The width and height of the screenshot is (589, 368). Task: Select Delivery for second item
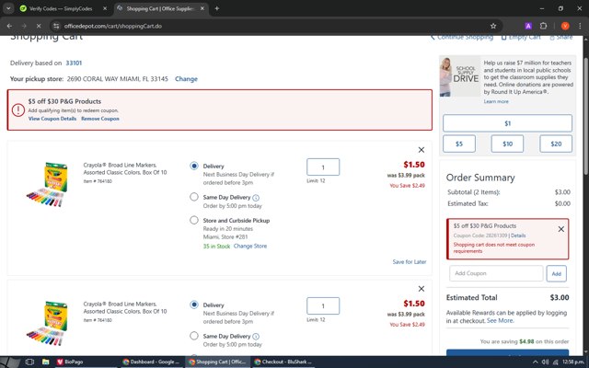coord(194,305)
